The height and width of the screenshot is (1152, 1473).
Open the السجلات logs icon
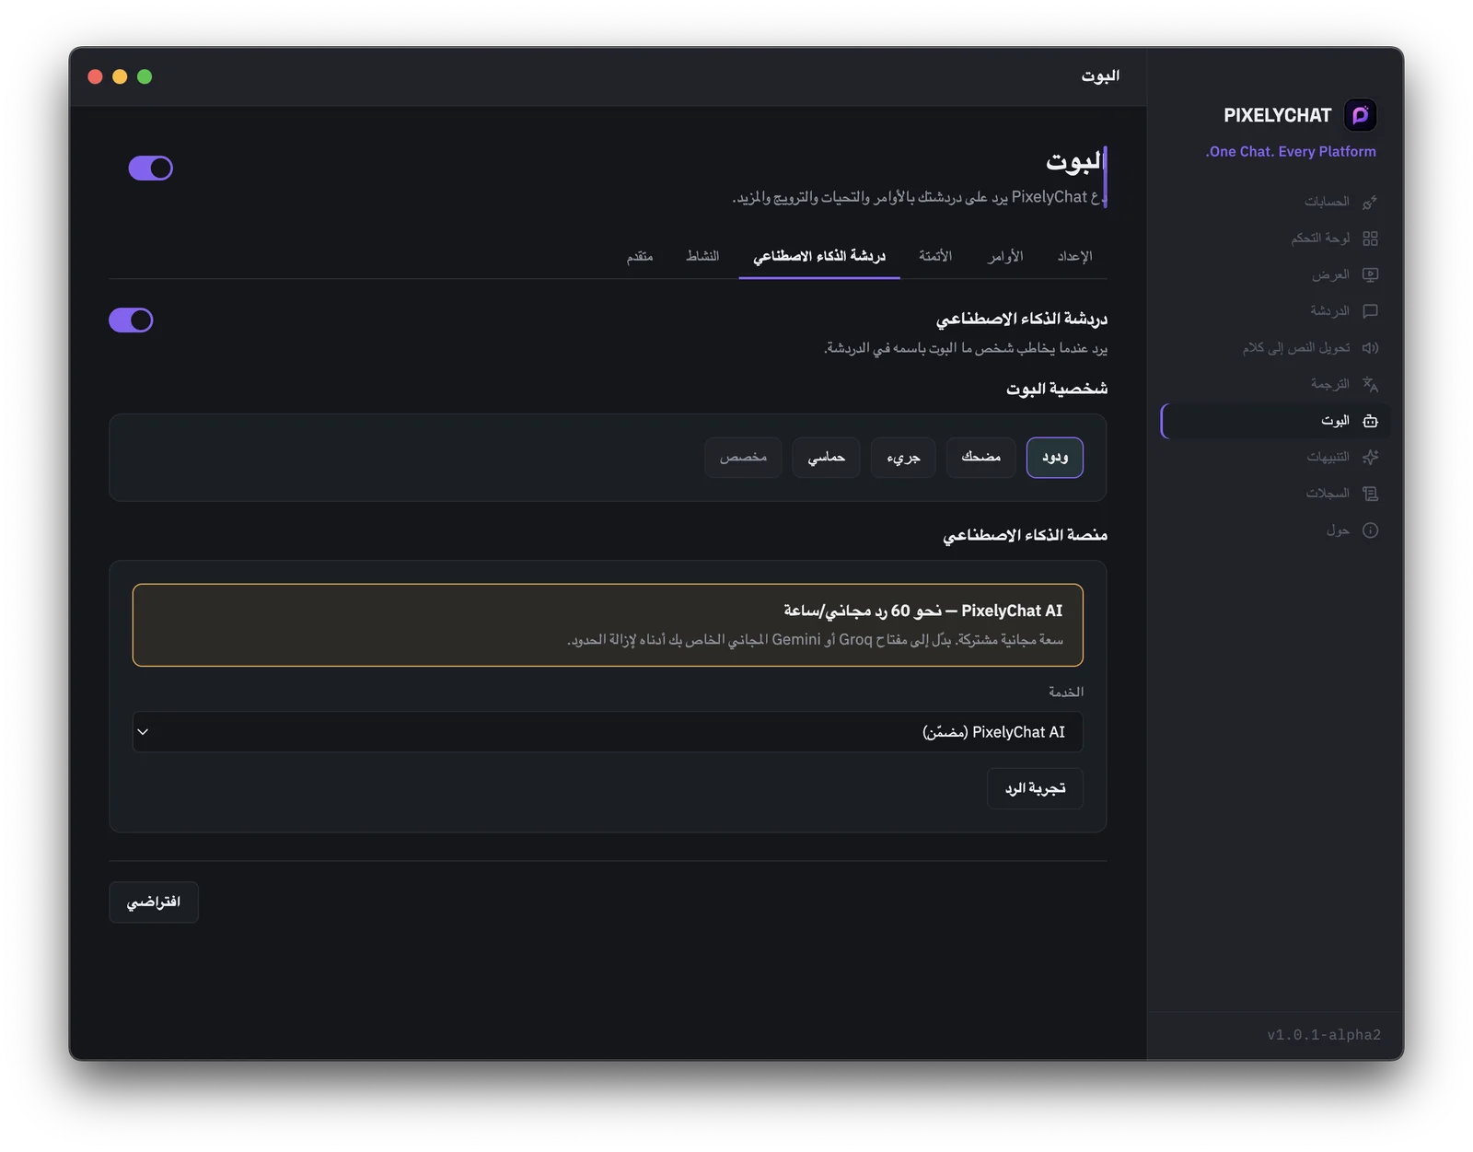click(1370, 494)
